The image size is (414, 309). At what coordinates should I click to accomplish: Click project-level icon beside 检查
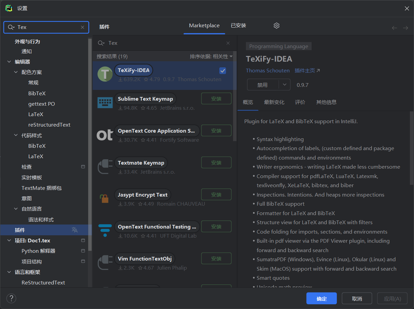click(x=83, y=167)
